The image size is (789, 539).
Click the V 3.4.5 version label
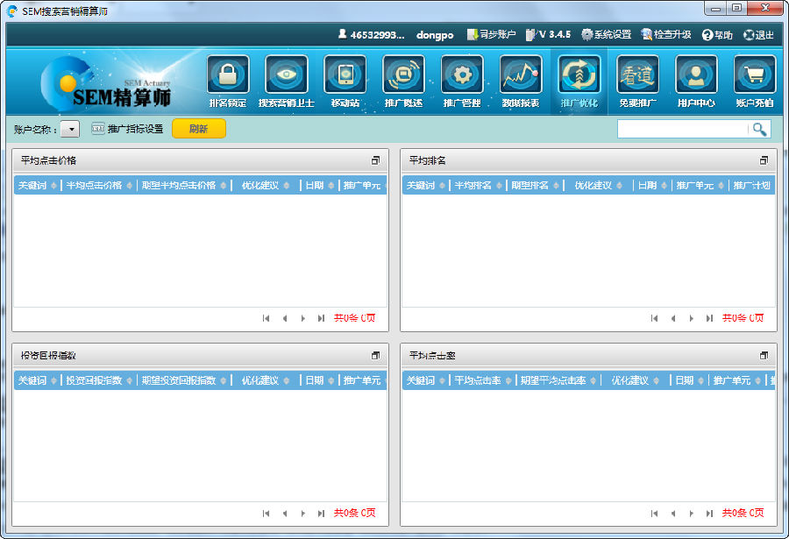pos(549,35)
